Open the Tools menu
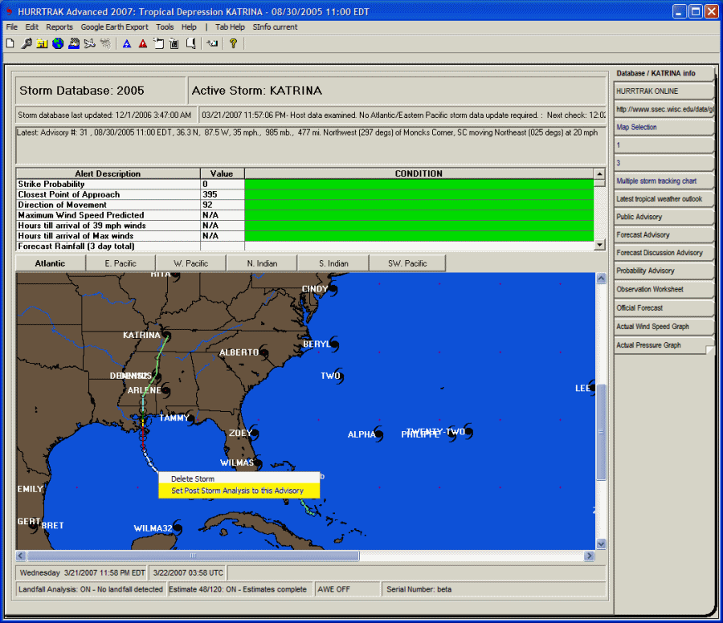 [x=165, y=27]
